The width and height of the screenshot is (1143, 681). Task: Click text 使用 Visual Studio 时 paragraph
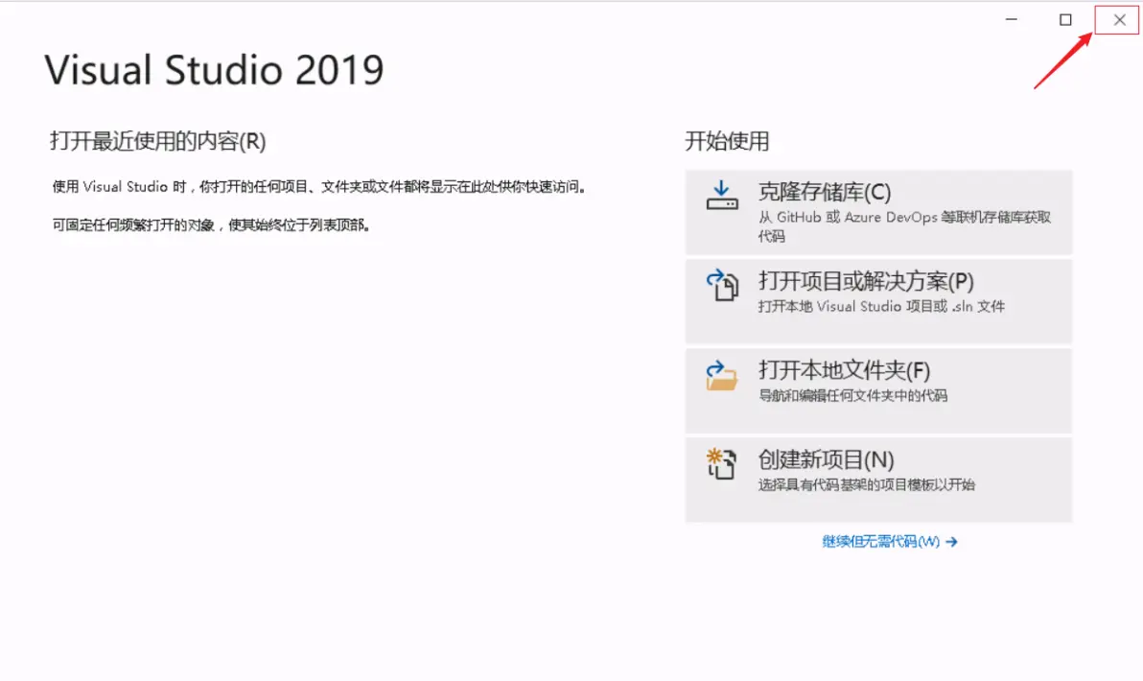coord(319,187)
